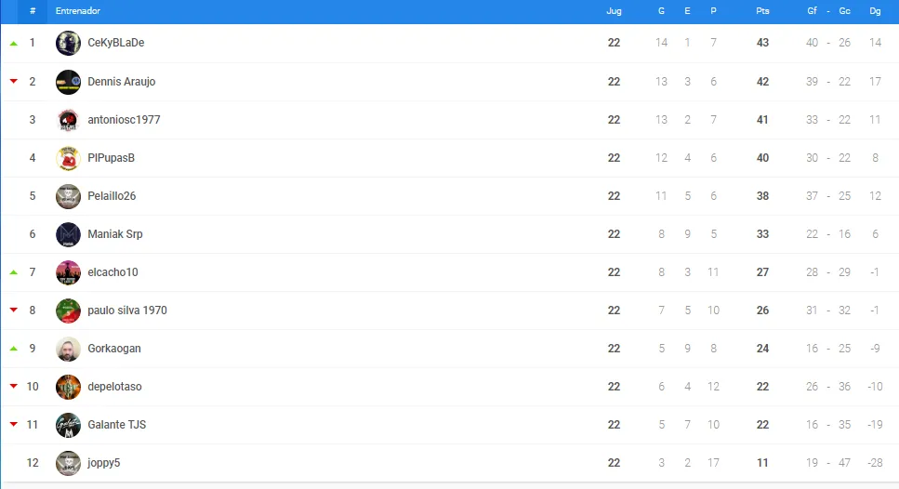The height and width of the screenshot is (489, 899).
Task: Open Gorkaogan's manager profile
Action: [x=114, y=349]
